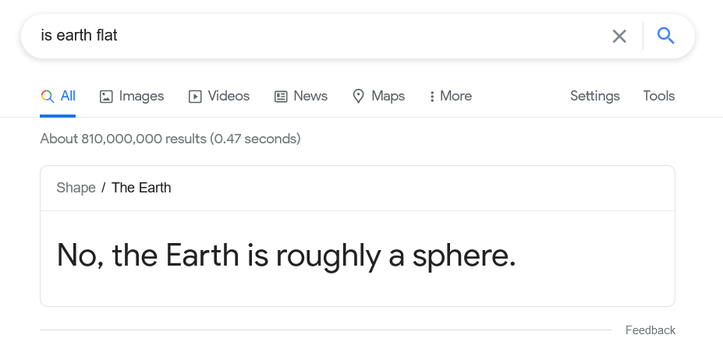Open the News results tab
Viewport: 723px width, 356px height.
click(x=301, y=96)
